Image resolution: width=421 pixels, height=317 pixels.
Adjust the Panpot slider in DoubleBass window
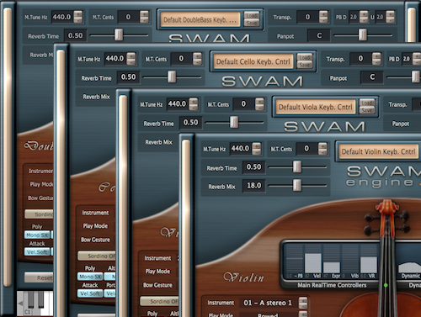point(362,35)
